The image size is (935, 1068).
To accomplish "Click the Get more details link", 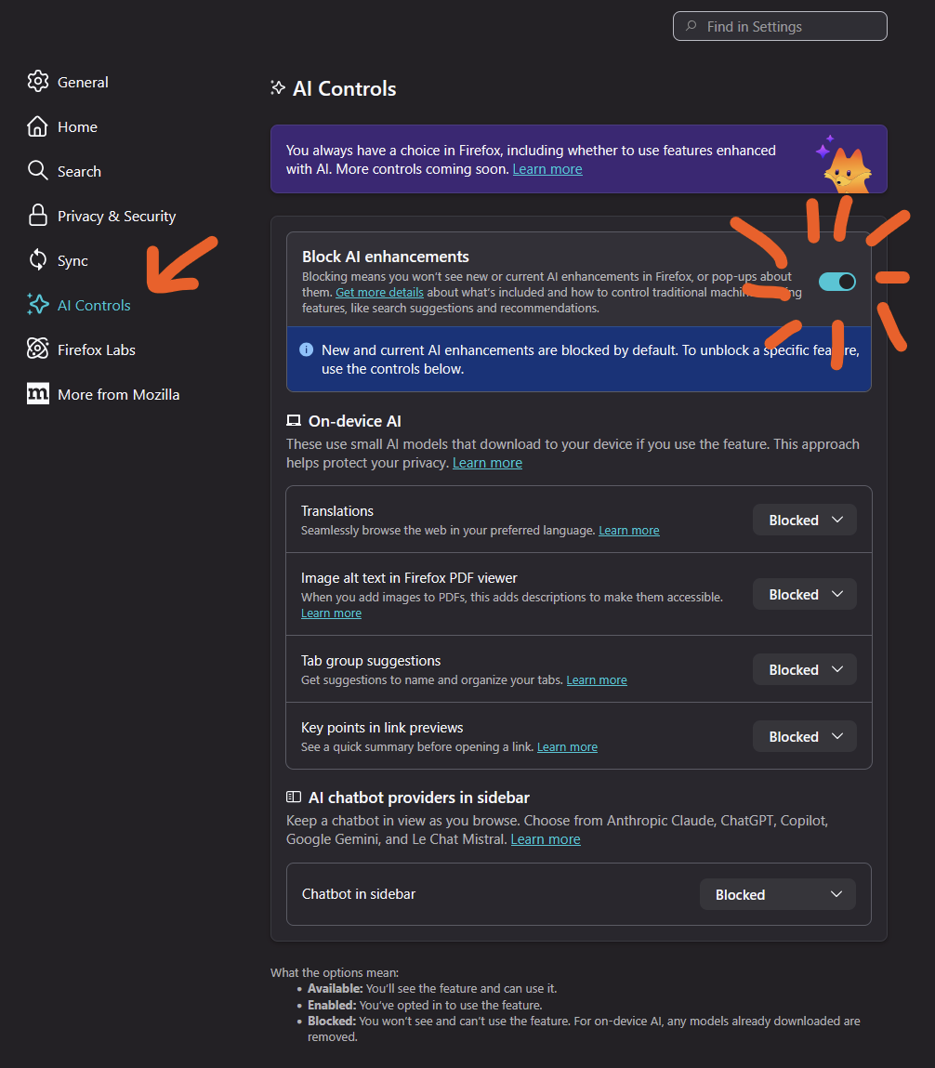I will [x=379, y=292].
